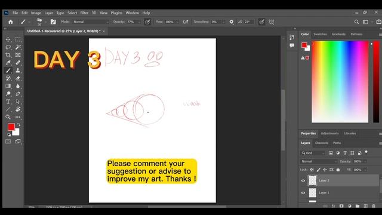Add a layer style with fx button

pyautogui.click(x=333, y=206)
